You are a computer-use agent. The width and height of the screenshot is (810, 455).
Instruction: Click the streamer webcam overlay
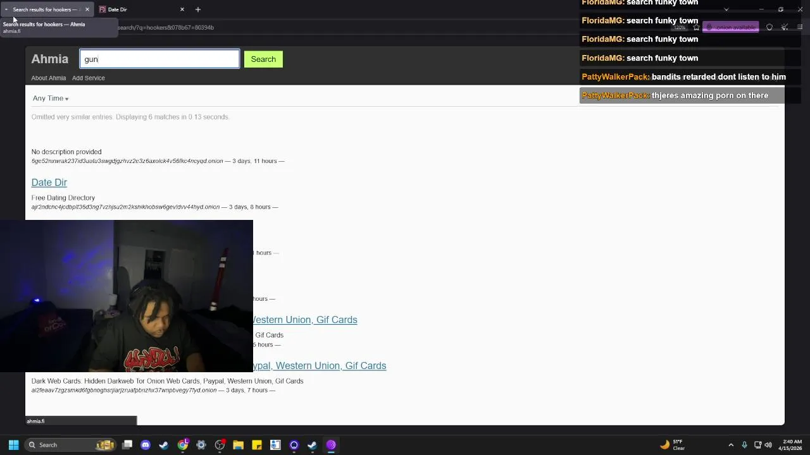click(127, 296)
